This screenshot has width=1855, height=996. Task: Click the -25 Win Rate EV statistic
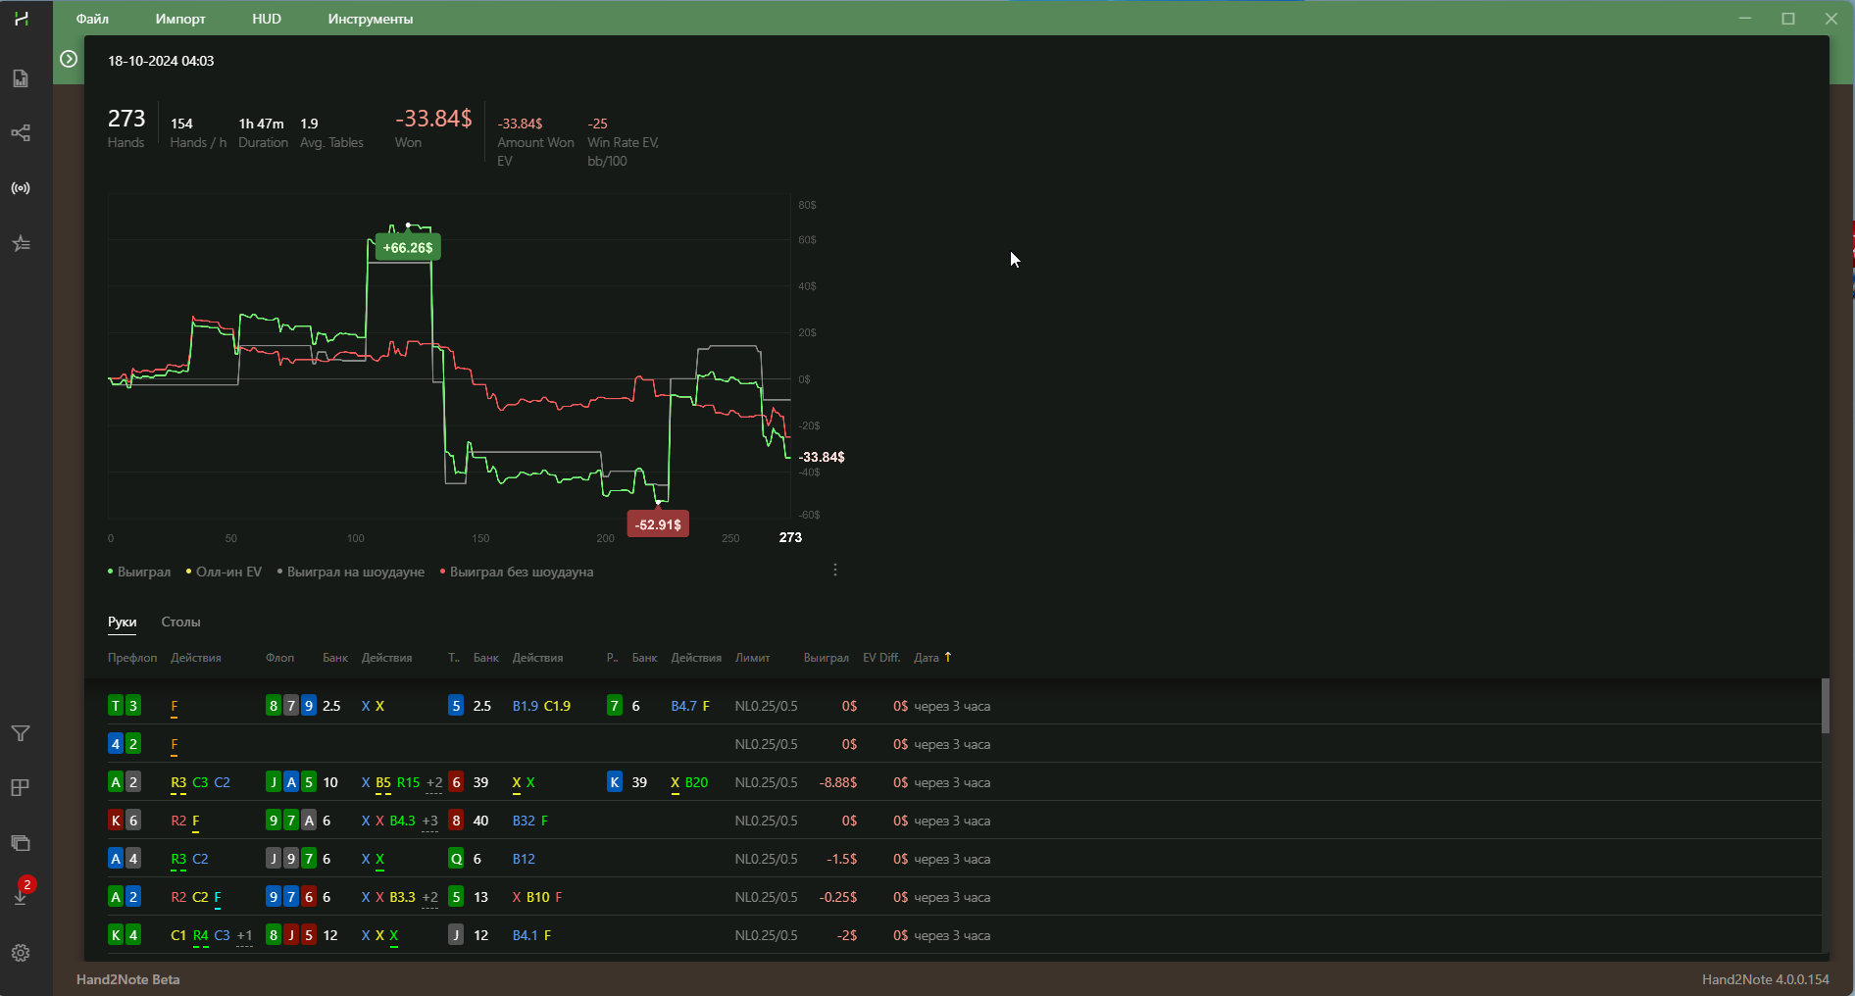point(624,142)
